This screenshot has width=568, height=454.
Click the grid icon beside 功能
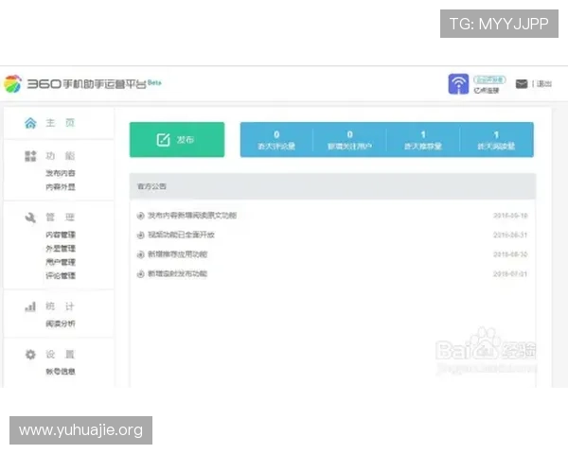tap(30, 156)
